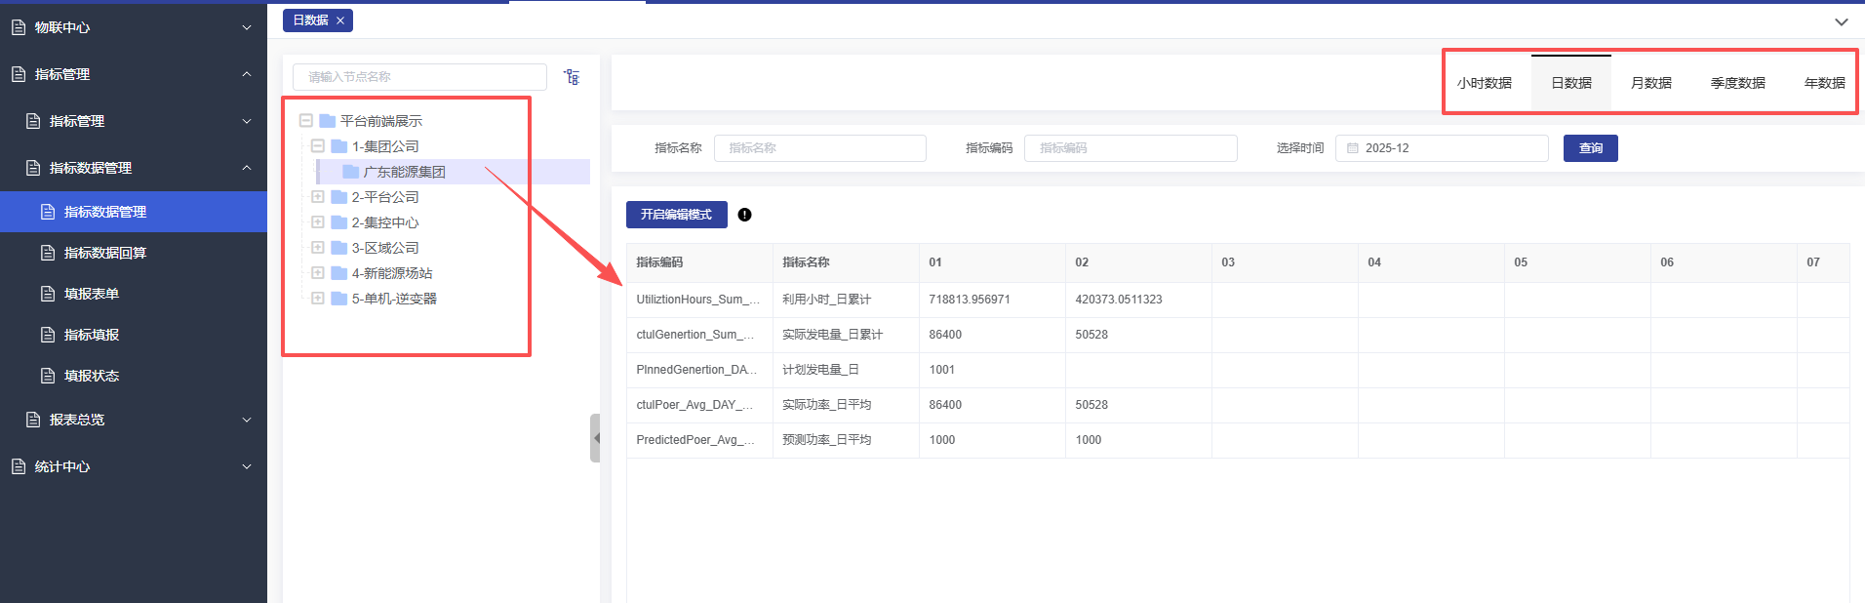Screen dimensions: 1865x603
Task: Click the panel collapse handle arrow
Action: point(595,438)
